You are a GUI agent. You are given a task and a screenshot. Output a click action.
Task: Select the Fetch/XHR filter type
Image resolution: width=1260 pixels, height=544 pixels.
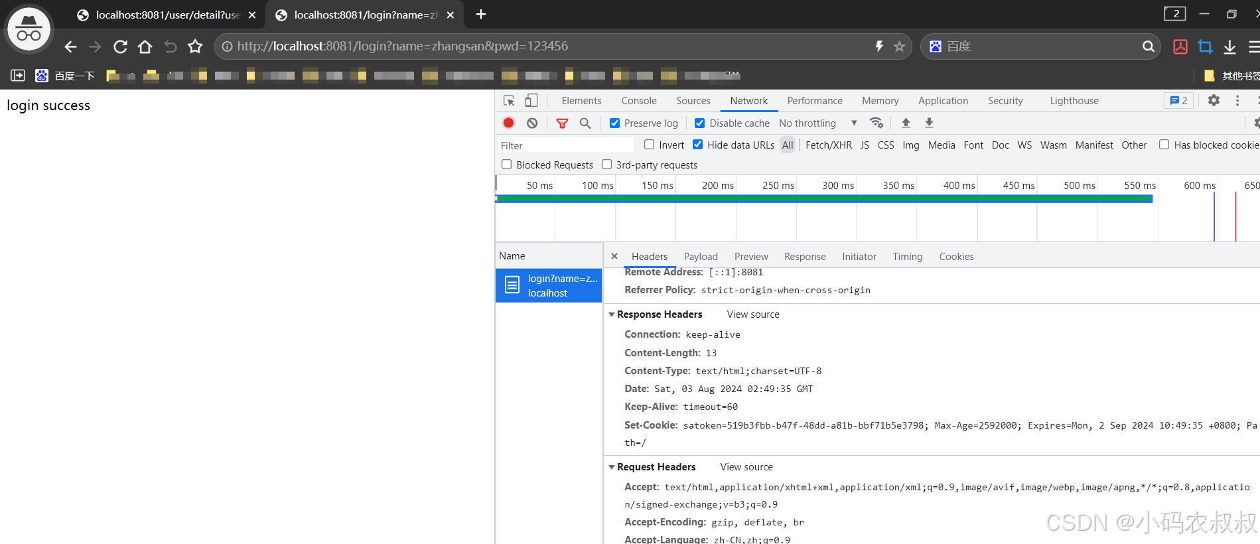coord(828,145)
